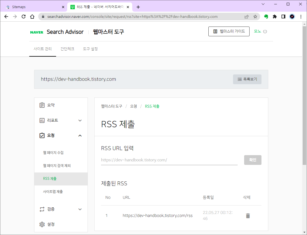Open the 도구 설정 tab
Image resolution: width=307 pixels, height=235 pixels.
click(x=91, y=49)
